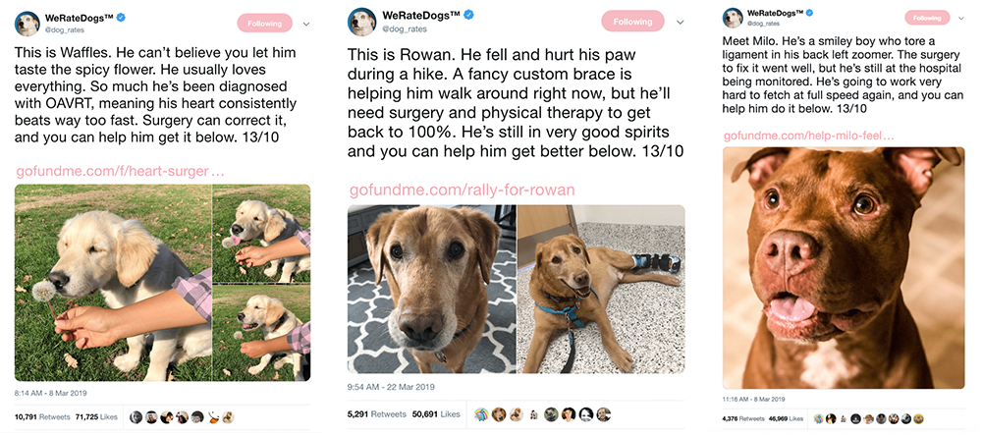982x436 pixels.
Task: Click WeRateDogs avatar in the Waffles tweet
Action: coord(27,25)
